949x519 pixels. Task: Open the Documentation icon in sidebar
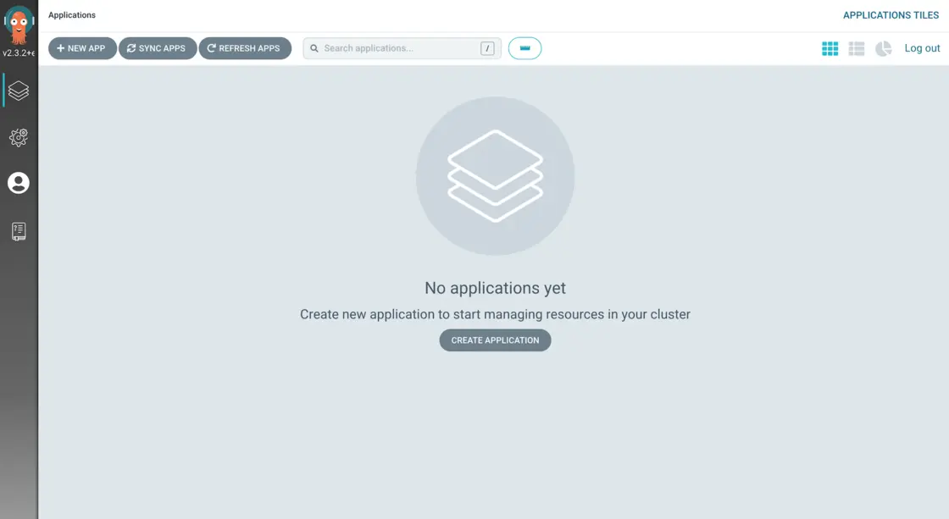tap(19, 231)
